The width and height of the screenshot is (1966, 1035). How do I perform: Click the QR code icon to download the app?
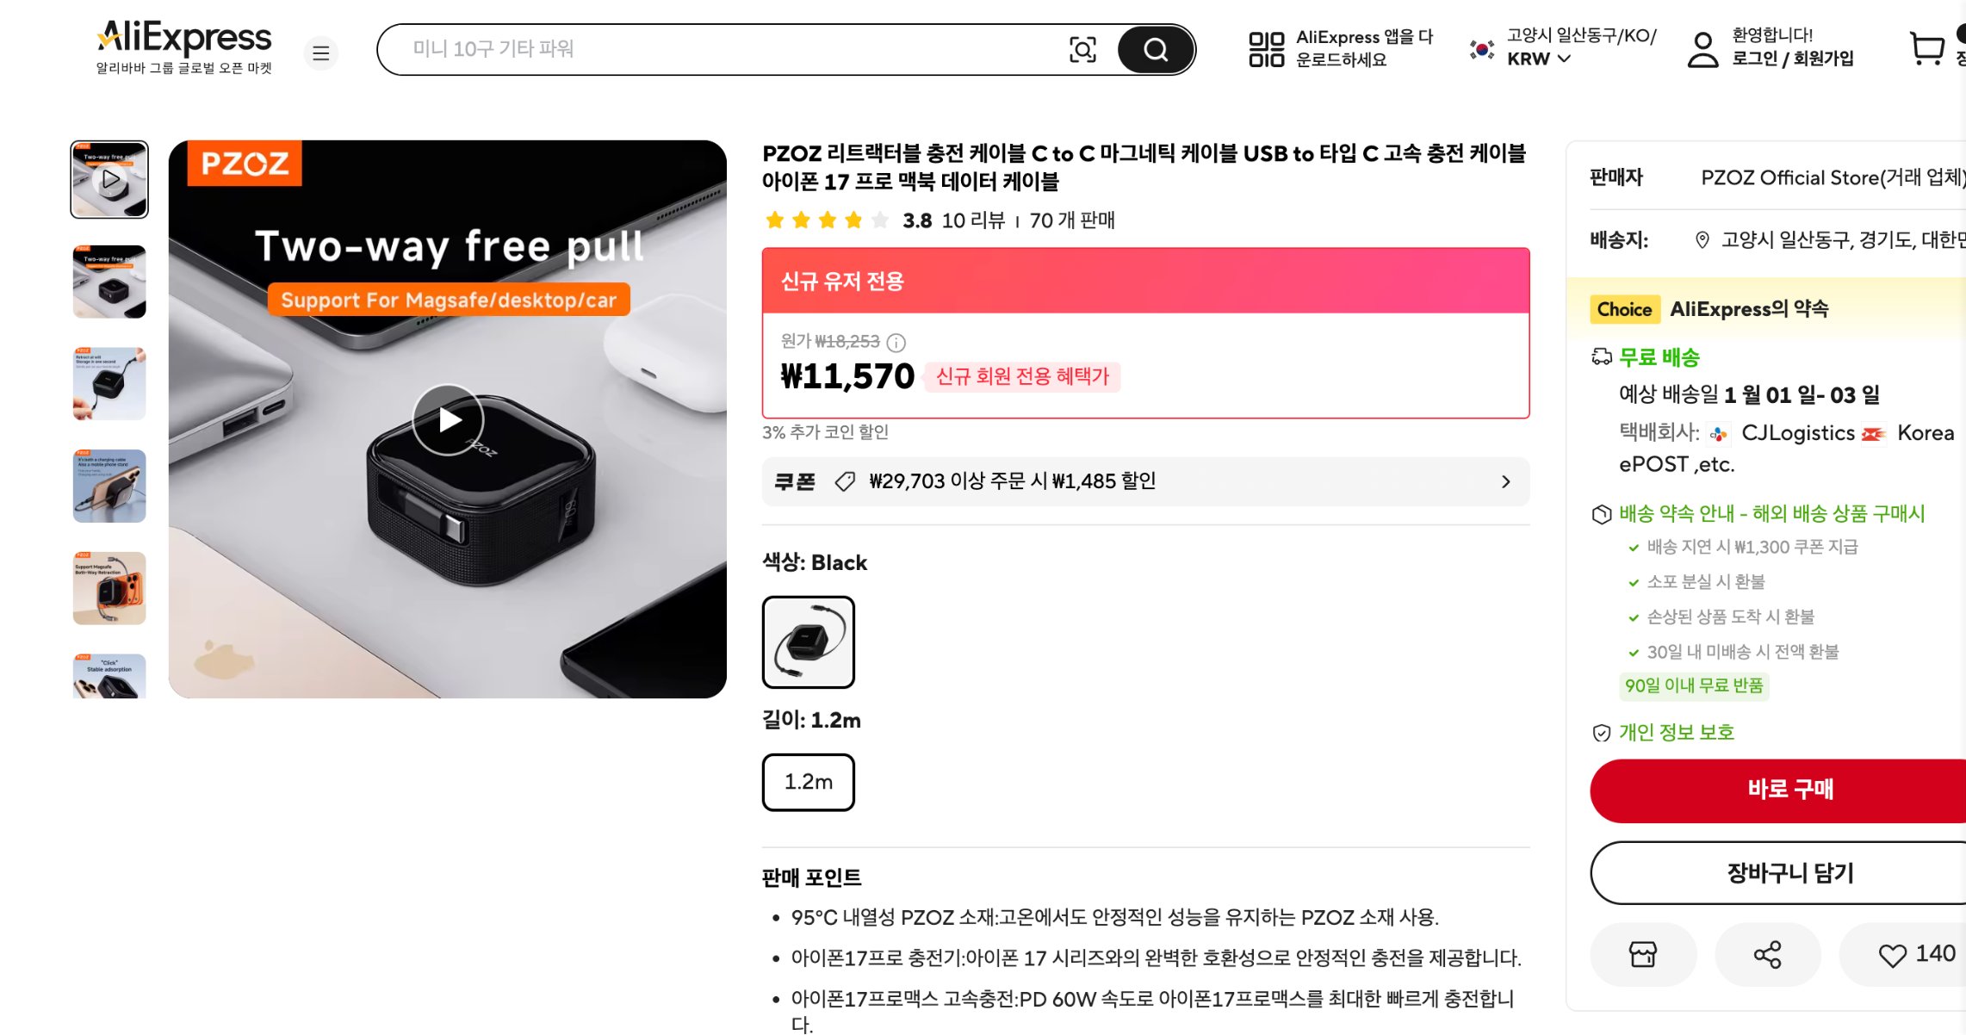click(1267, 49)
